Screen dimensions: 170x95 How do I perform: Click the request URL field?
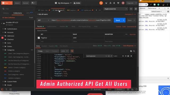point(81,20)
